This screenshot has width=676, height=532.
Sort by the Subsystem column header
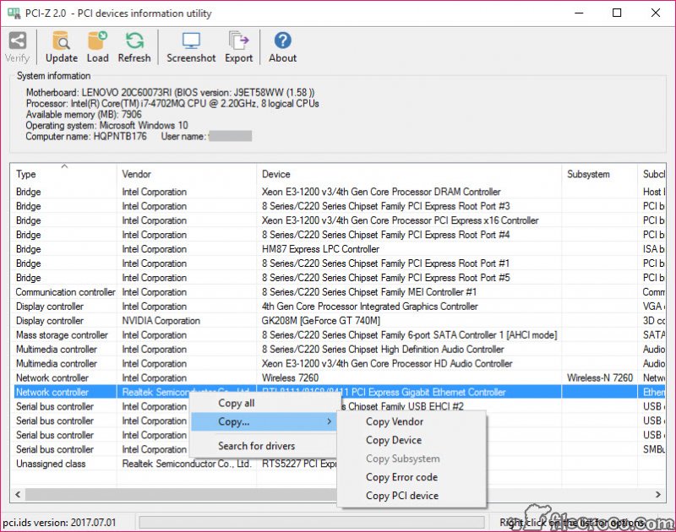click(599, 174)
